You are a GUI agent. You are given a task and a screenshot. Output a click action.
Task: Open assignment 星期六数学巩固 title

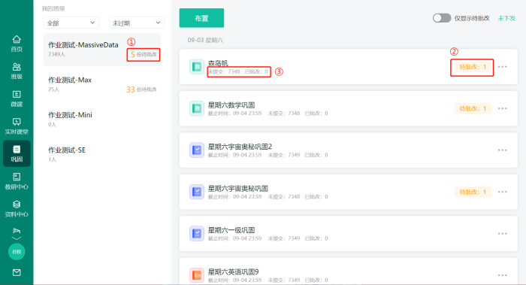pos(231,105)
